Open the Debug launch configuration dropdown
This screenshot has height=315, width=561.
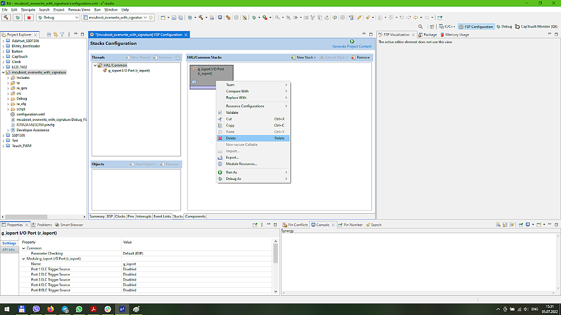(x=77, y=17)
